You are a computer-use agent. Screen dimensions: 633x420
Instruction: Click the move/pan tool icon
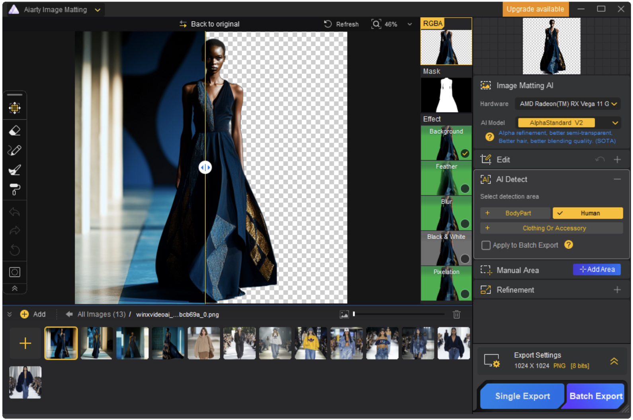(x=15, y=108)
